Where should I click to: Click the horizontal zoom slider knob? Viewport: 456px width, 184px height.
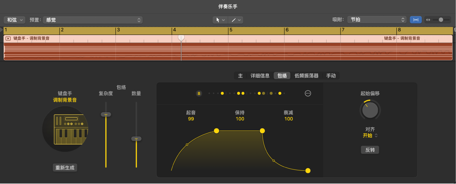point(441,20)
